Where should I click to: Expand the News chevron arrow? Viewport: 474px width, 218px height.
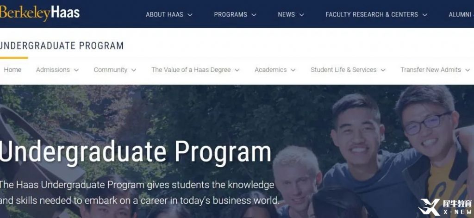point(301,15)
